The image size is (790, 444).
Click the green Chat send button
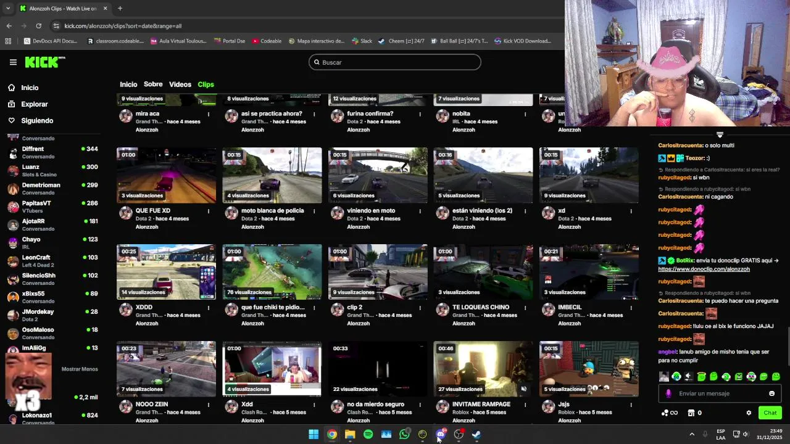(x=770, y=413)
